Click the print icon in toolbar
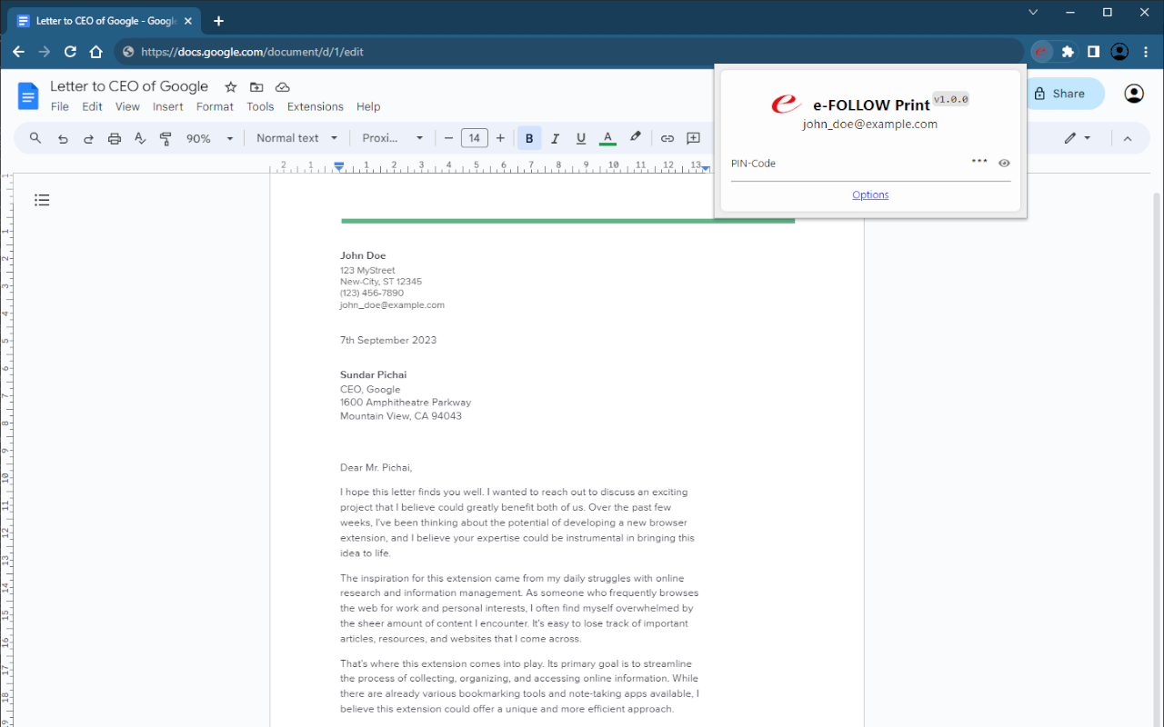 [115, 138]
